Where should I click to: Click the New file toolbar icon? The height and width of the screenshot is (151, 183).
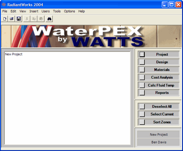click(x=5, y=19)
